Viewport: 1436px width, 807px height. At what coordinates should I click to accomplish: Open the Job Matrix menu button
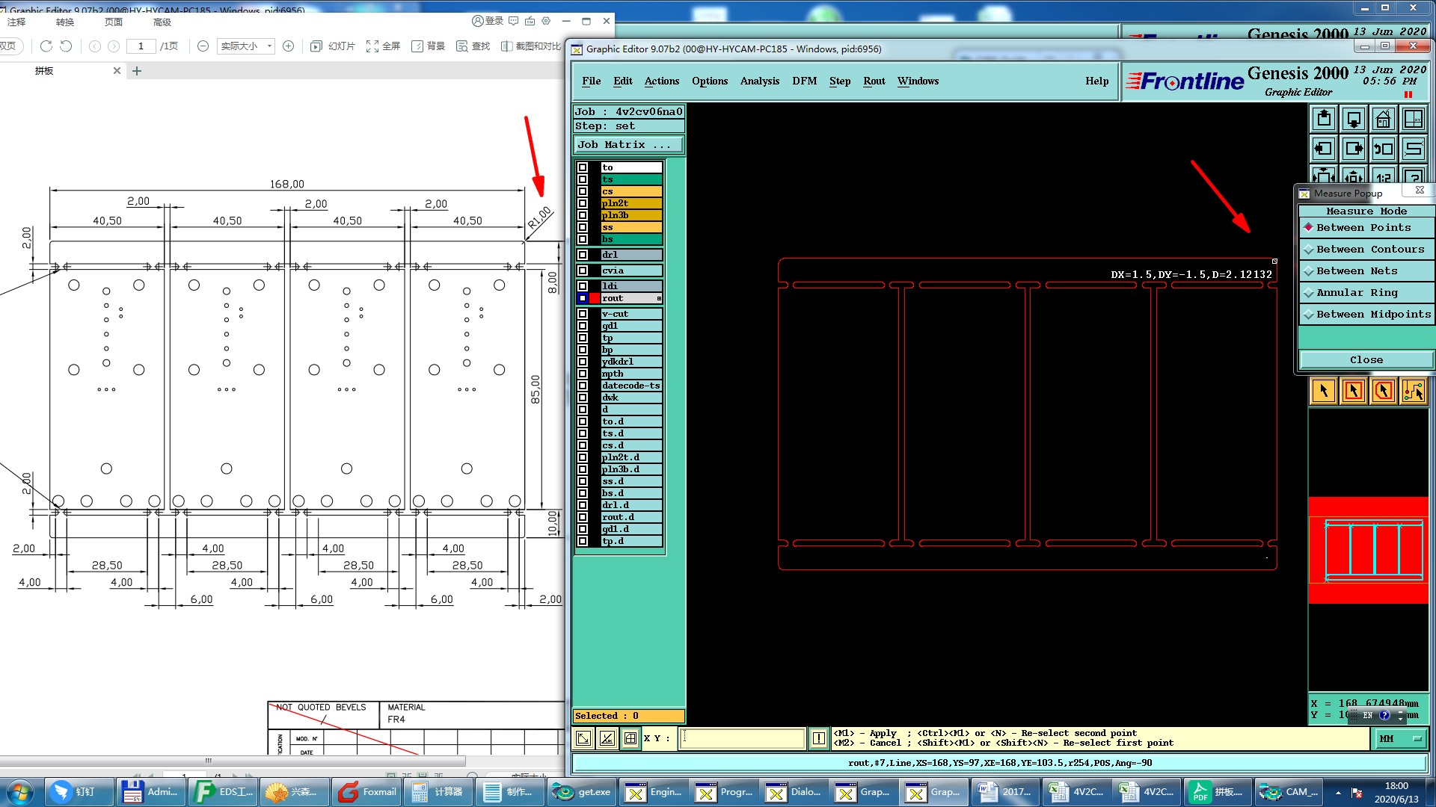pyautogui.click(x=628, y=145)
